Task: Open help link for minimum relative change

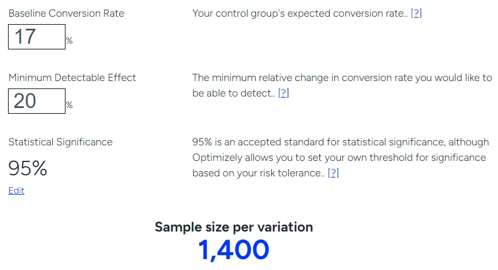Action: click(283, 93)
